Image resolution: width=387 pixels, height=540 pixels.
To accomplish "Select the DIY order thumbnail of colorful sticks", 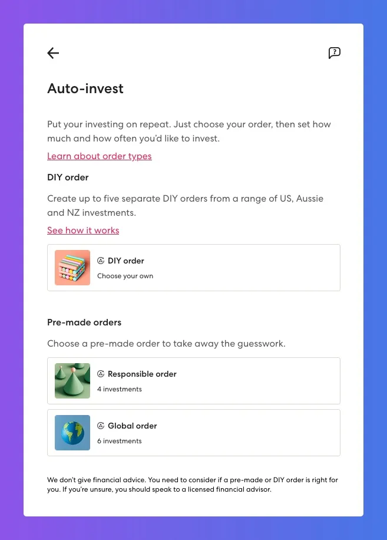I will tap(72, 268).
